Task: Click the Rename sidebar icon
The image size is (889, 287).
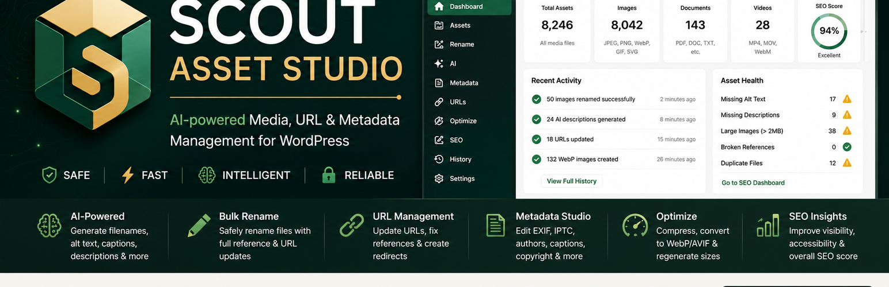Action: 439,44
